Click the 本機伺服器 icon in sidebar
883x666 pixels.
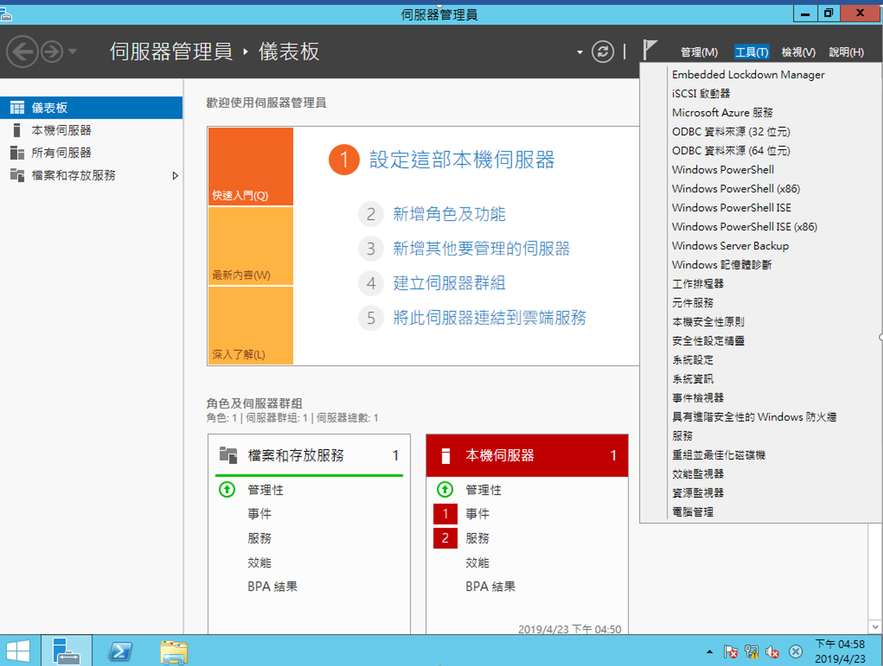tap(17, 131)
